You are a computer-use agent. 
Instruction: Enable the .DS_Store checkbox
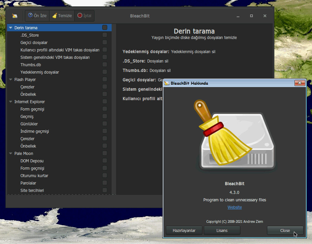click(x=105, y=35)
